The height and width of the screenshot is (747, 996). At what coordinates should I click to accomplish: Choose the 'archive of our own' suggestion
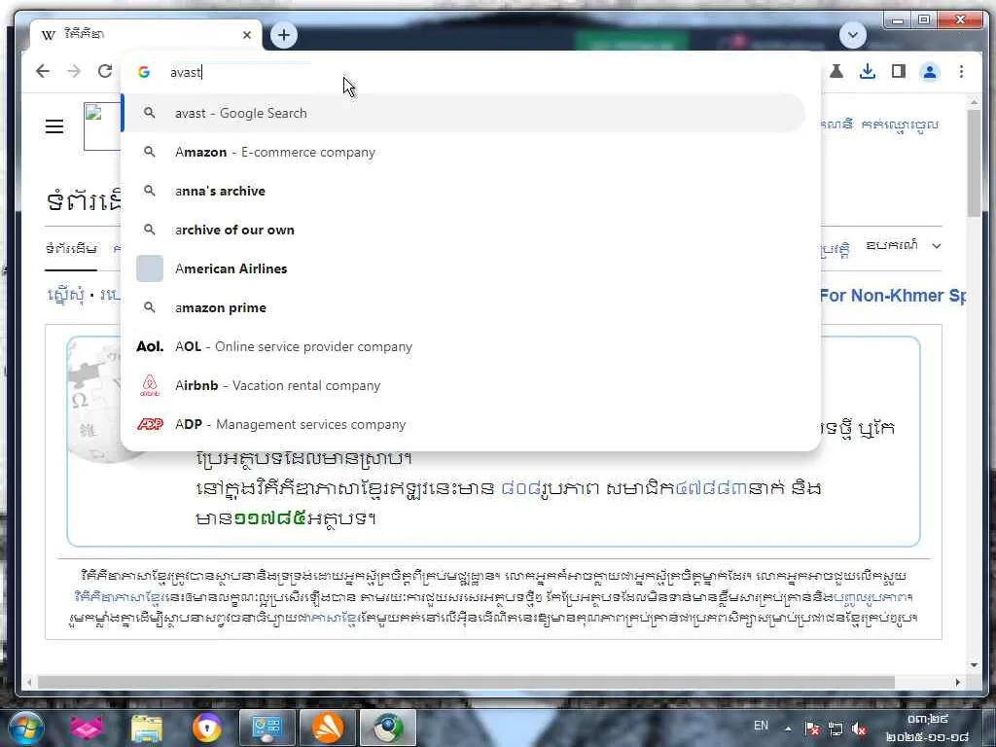pos(464,230)
